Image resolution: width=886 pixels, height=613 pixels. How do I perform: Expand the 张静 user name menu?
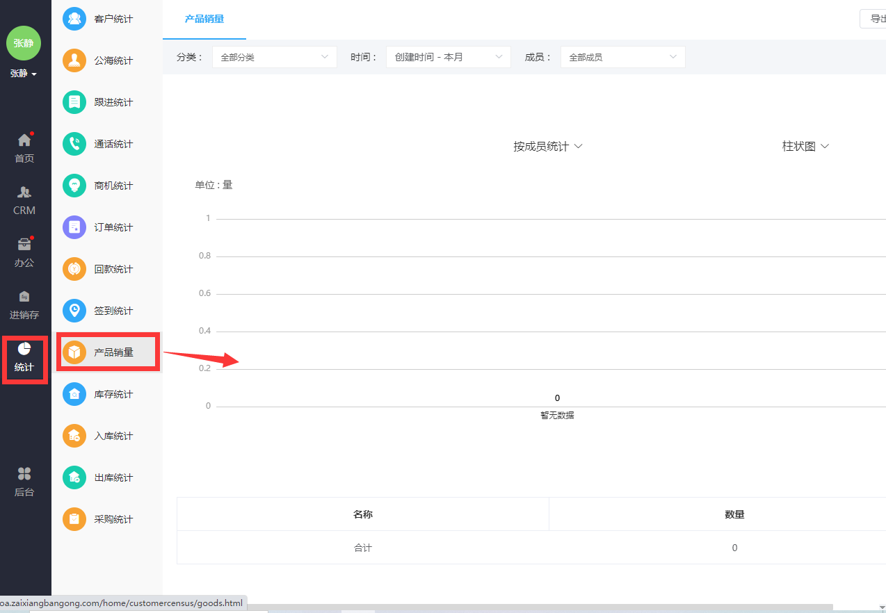click(x=24, y=74)
